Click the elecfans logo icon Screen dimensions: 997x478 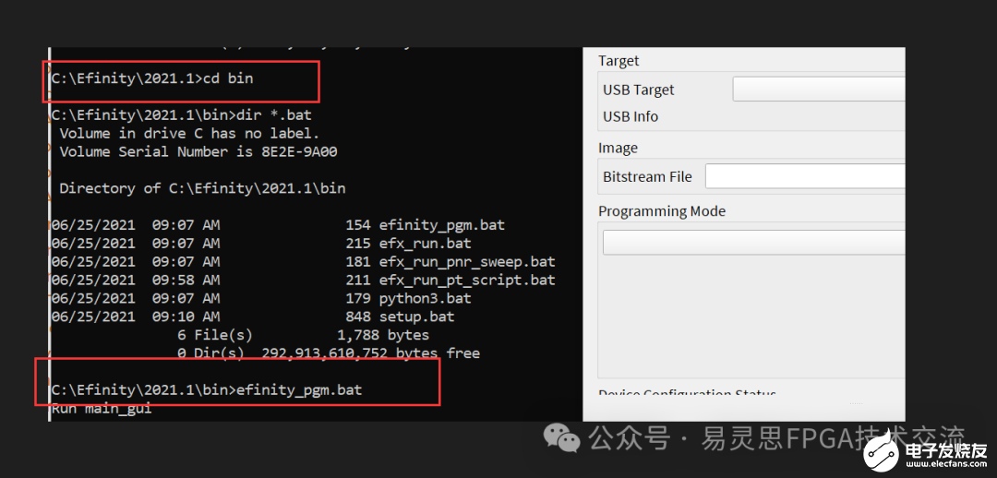pos(882,450)
